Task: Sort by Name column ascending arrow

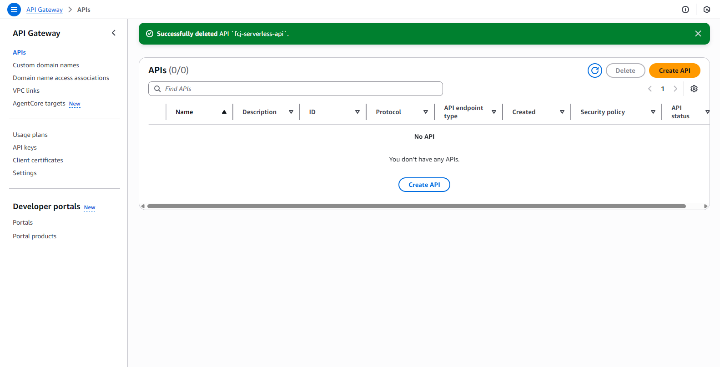Action: click(x=224, y=112)
